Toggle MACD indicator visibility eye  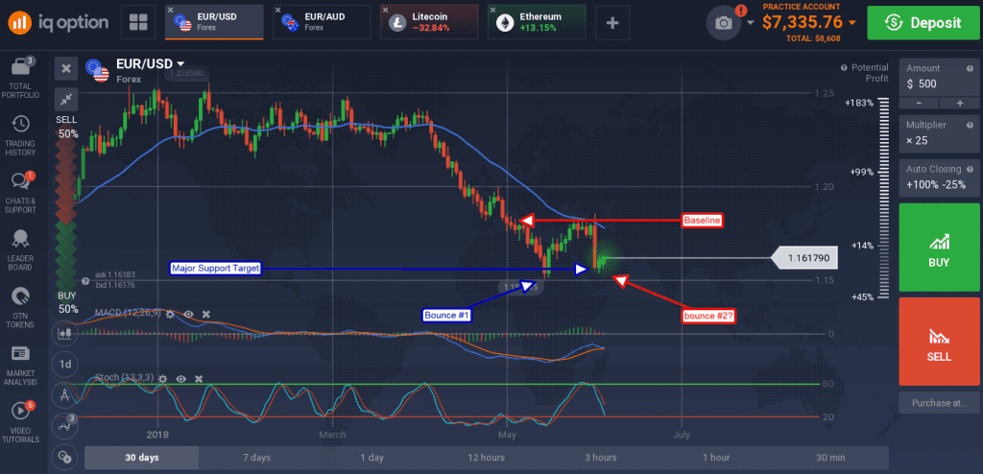188,314
